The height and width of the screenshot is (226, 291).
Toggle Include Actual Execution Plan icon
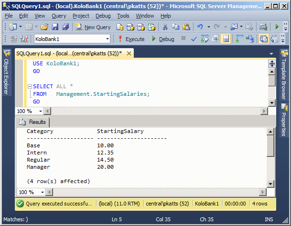coord(239,39)
